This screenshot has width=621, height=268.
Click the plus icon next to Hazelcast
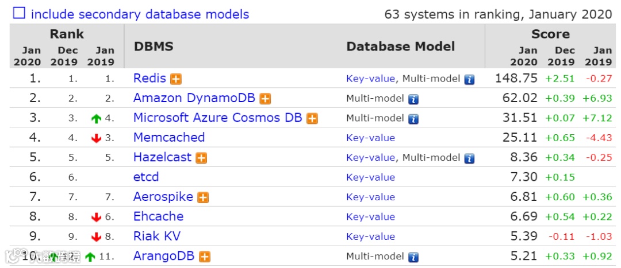click(201, 158)
